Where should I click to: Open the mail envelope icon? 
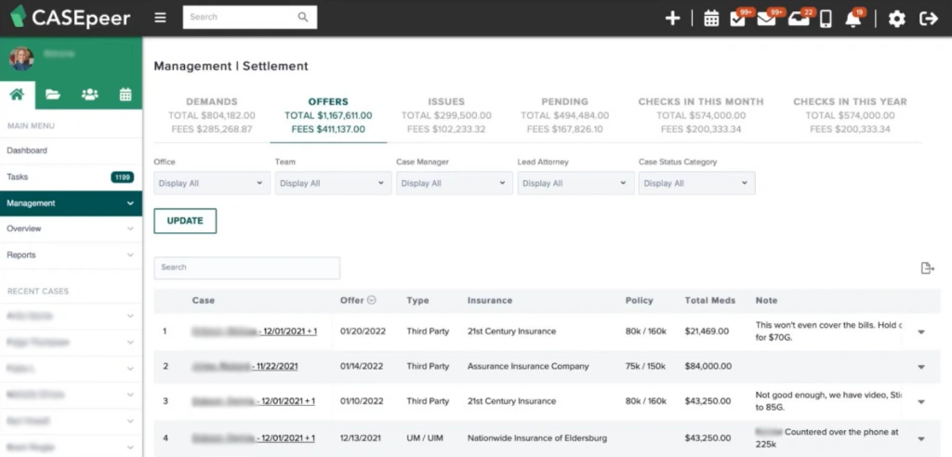click(x=766, y=19)
